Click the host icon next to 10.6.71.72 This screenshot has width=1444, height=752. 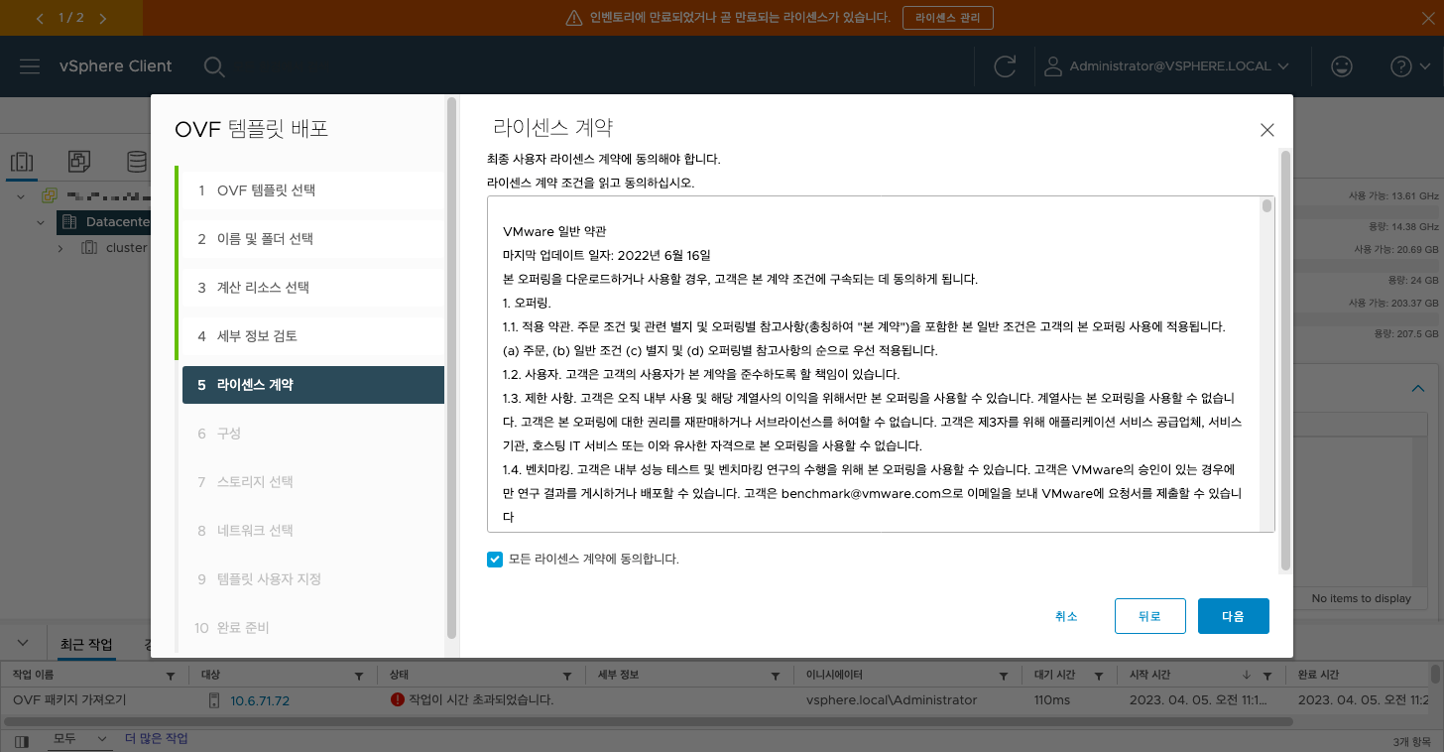pyautogui.click(x=213, y=700)
